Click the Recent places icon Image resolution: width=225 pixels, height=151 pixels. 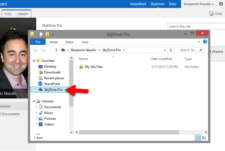coord(40,78)
